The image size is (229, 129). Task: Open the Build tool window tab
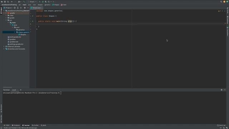pos(43,125)
